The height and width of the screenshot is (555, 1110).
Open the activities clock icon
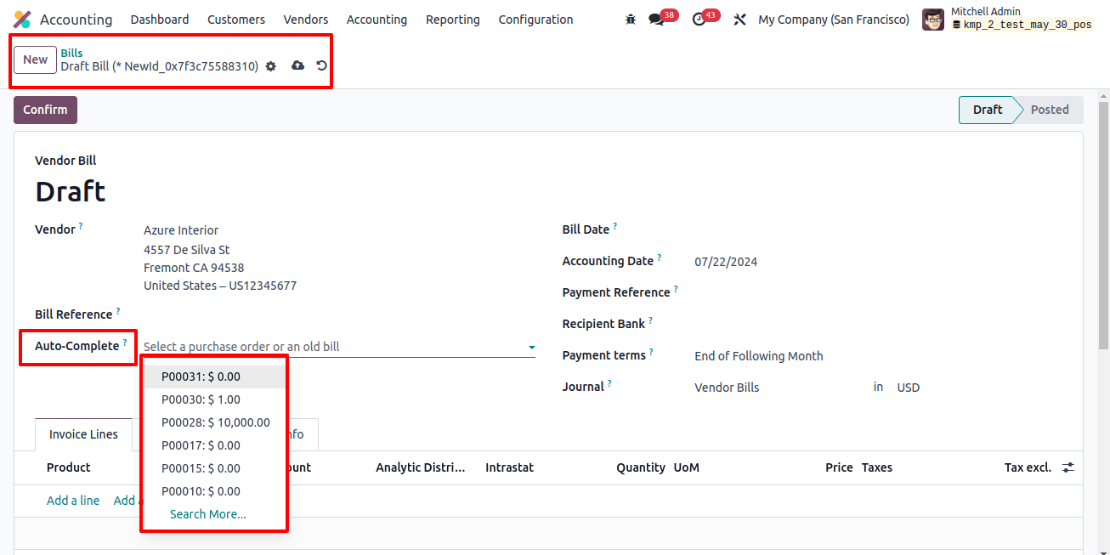[x=699, y=20]
